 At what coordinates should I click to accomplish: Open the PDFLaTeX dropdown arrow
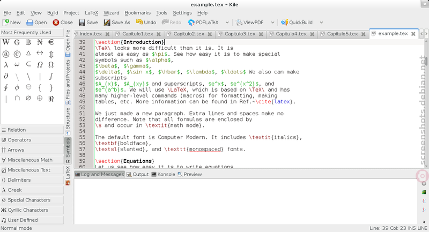pyautogui.click(x=227, y=23)
